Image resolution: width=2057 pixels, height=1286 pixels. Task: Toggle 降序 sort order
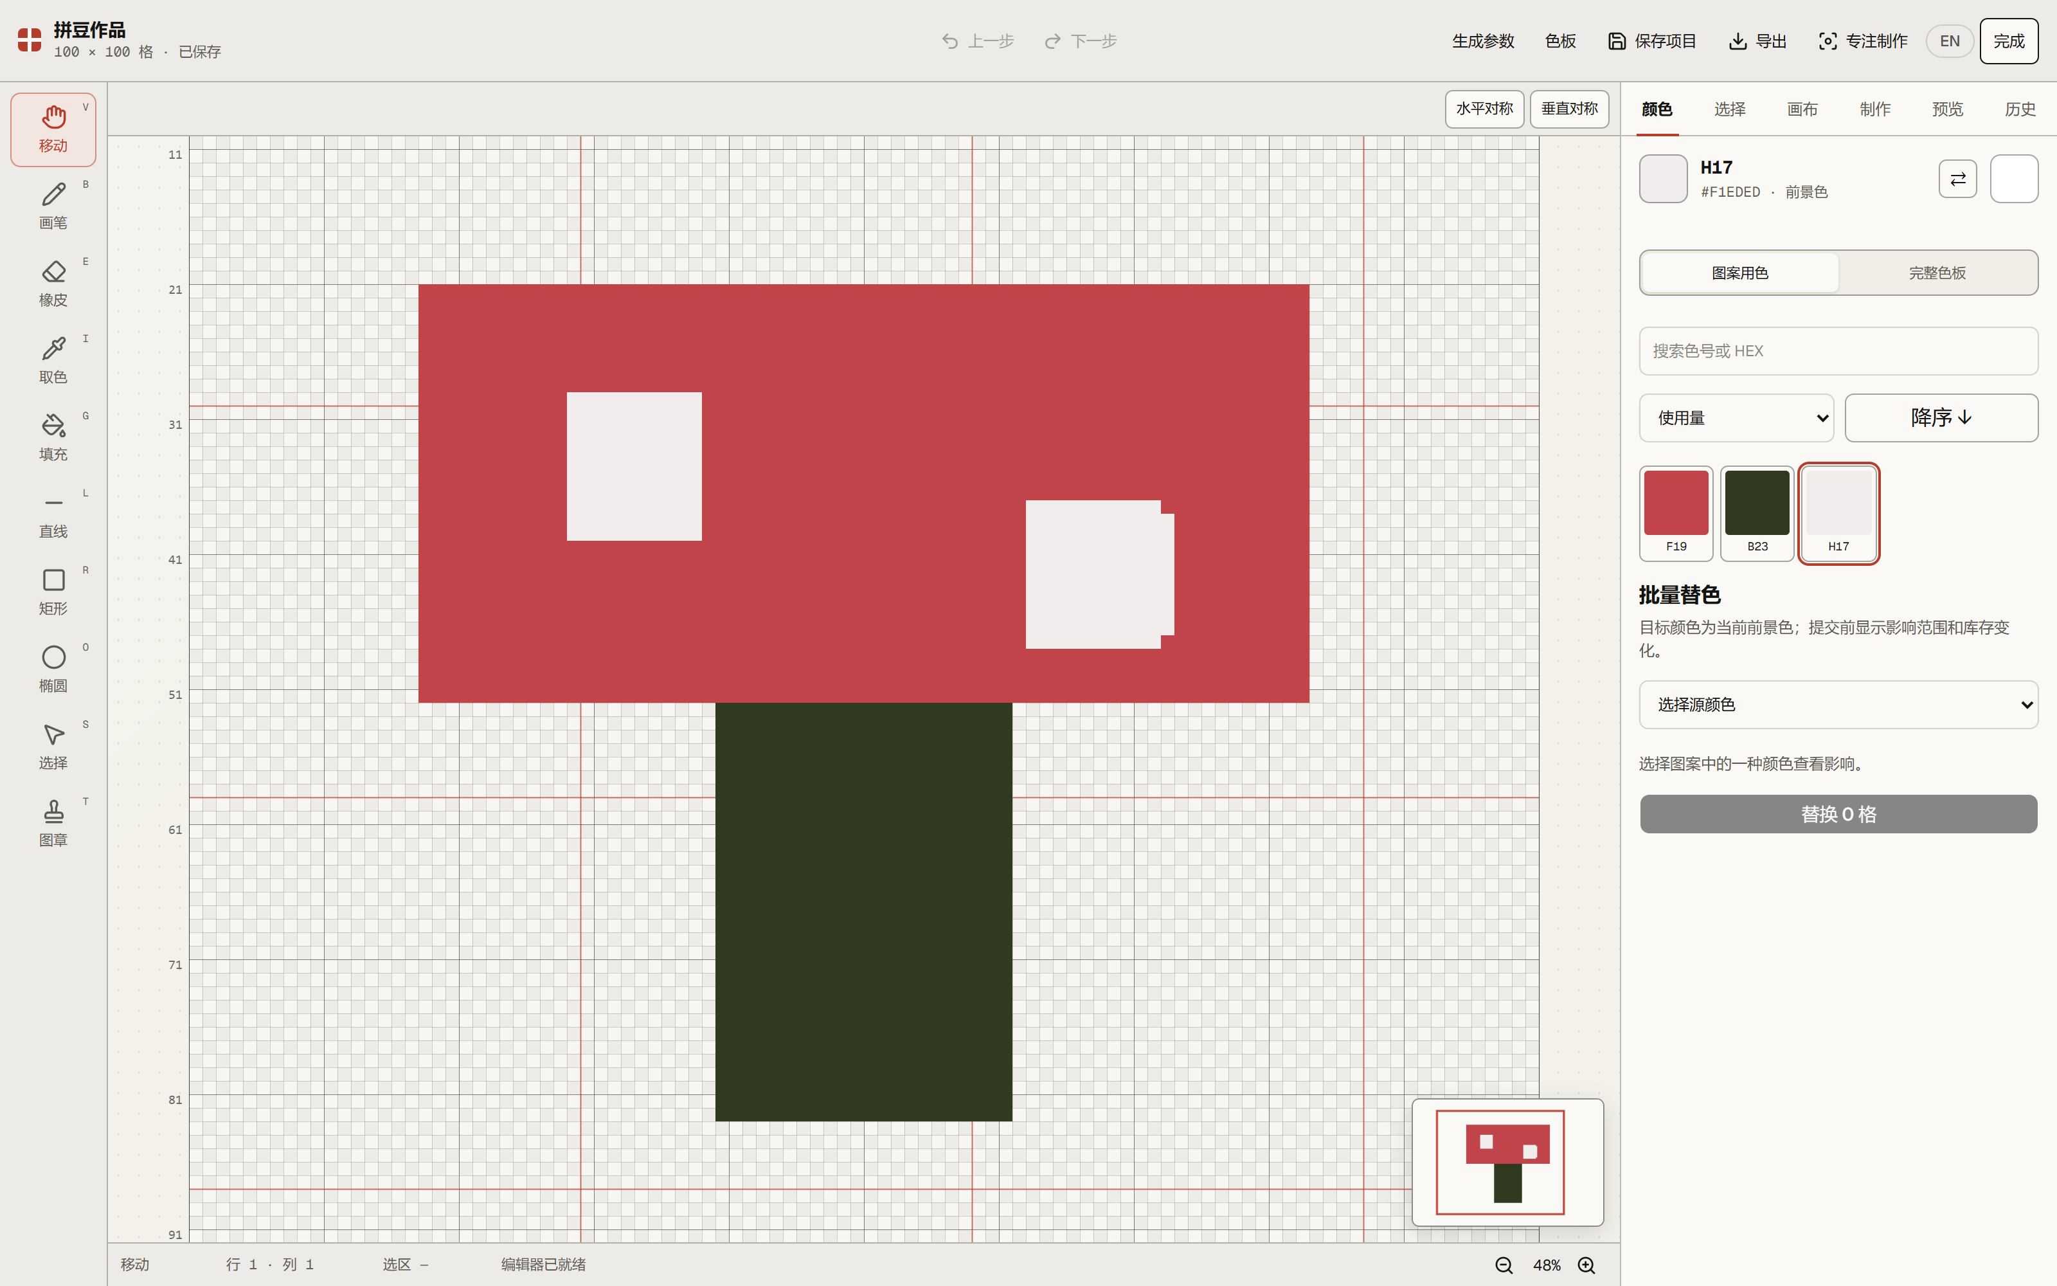pyautogui.click(x=1941, y=417)
